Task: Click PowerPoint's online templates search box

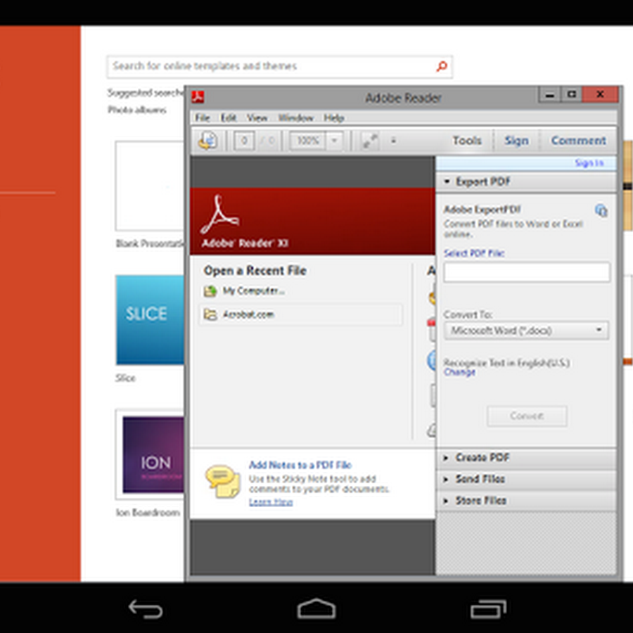Action: [x=279, y=67]
